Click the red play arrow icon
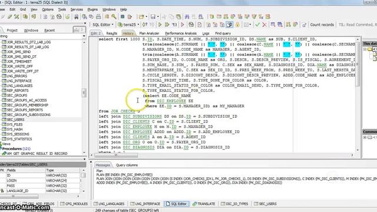This screenshot has width=377, height=212. tap(182, 25)
